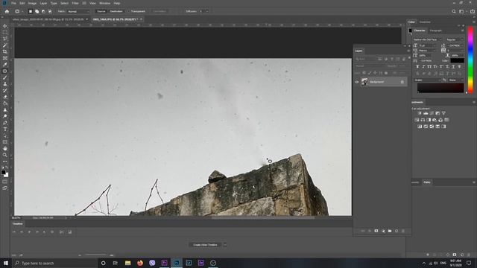Click the vertical hue spectrum slider

pyautogui.click(x=470, y=60)
